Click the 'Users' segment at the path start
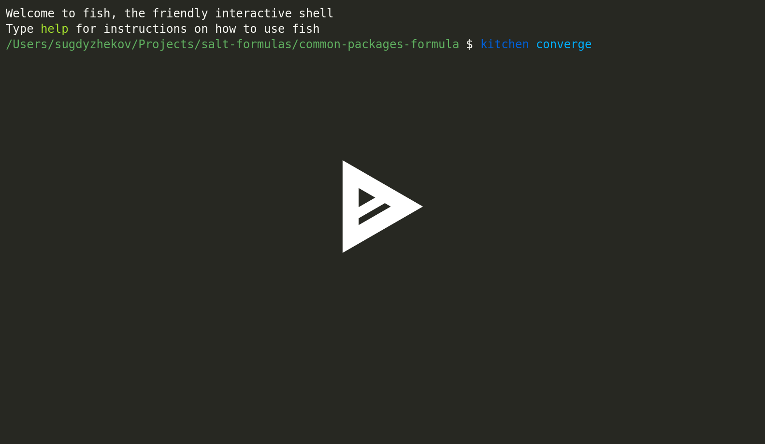 [x=30, y=44]
